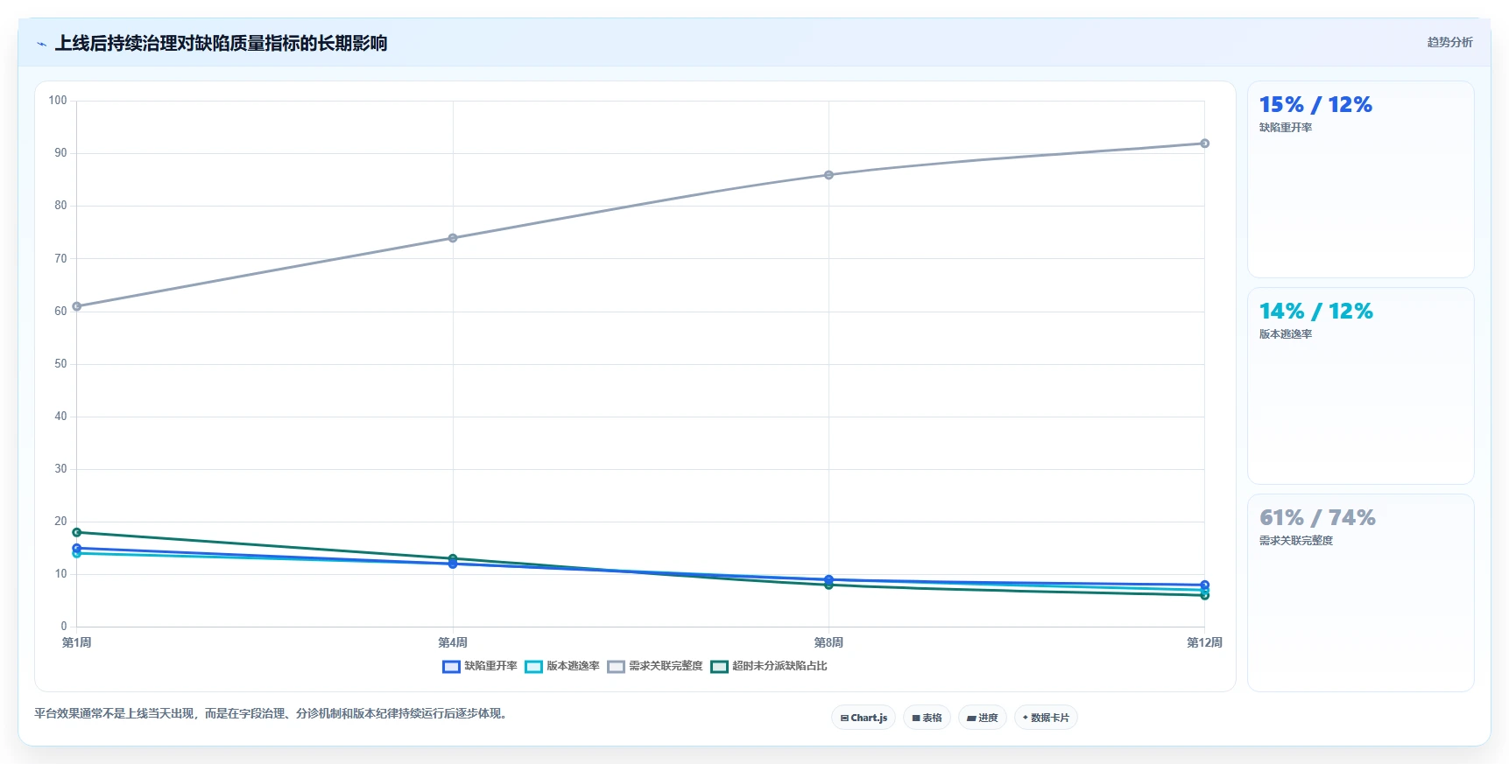This screenshot has height=764, width=1509.
Task: Click the trend icon beside the title
Action: coord(41,44)
